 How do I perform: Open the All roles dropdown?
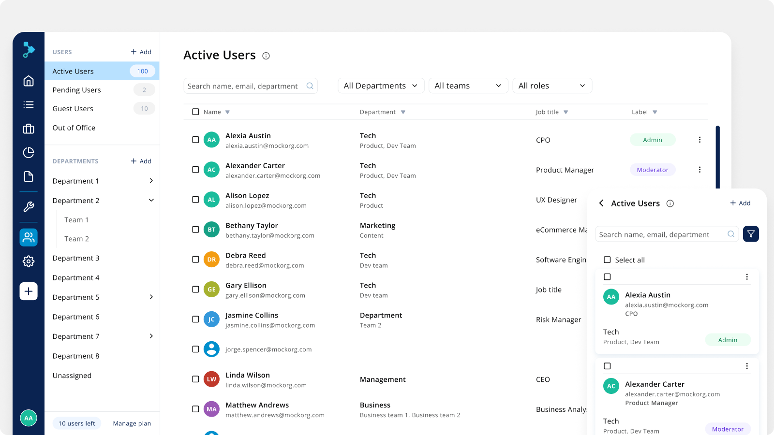552,86
